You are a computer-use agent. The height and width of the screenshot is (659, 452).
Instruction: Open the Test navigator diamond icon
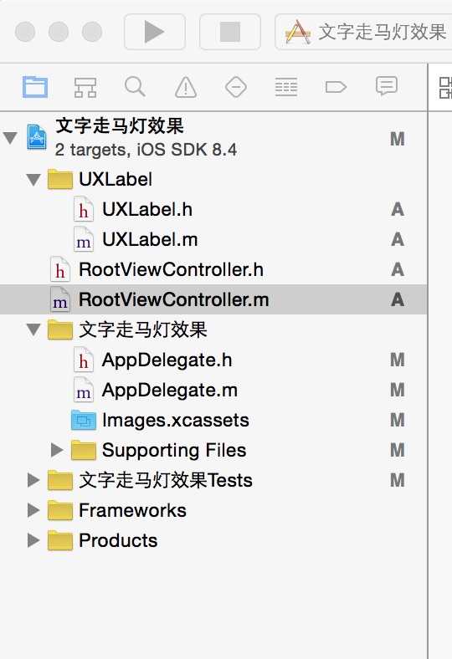pyautogui.click(x=236, y=87)
